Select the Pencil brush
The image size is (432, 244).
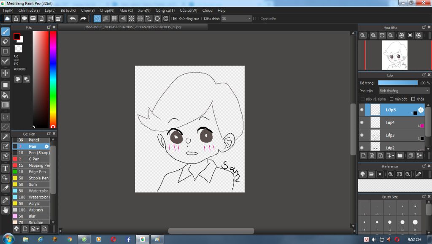(31, 140)
